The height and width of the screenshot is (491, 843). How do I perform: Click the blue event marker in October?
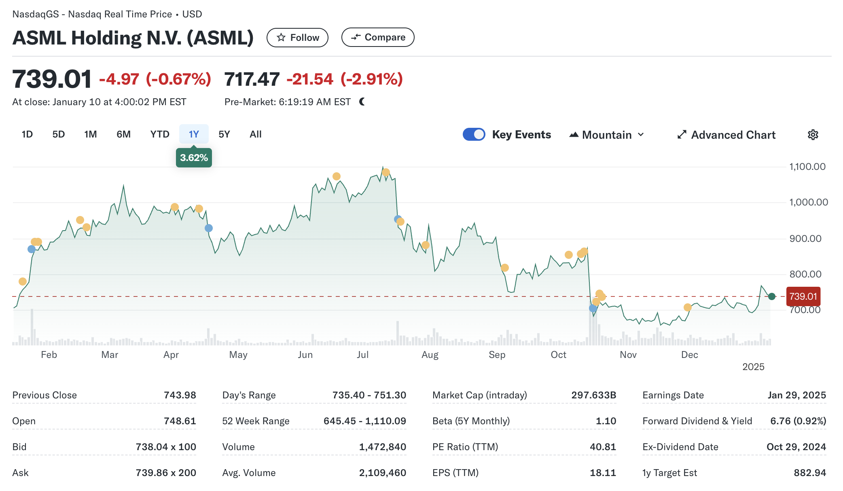pyautogui.click(x=593, y=309)
